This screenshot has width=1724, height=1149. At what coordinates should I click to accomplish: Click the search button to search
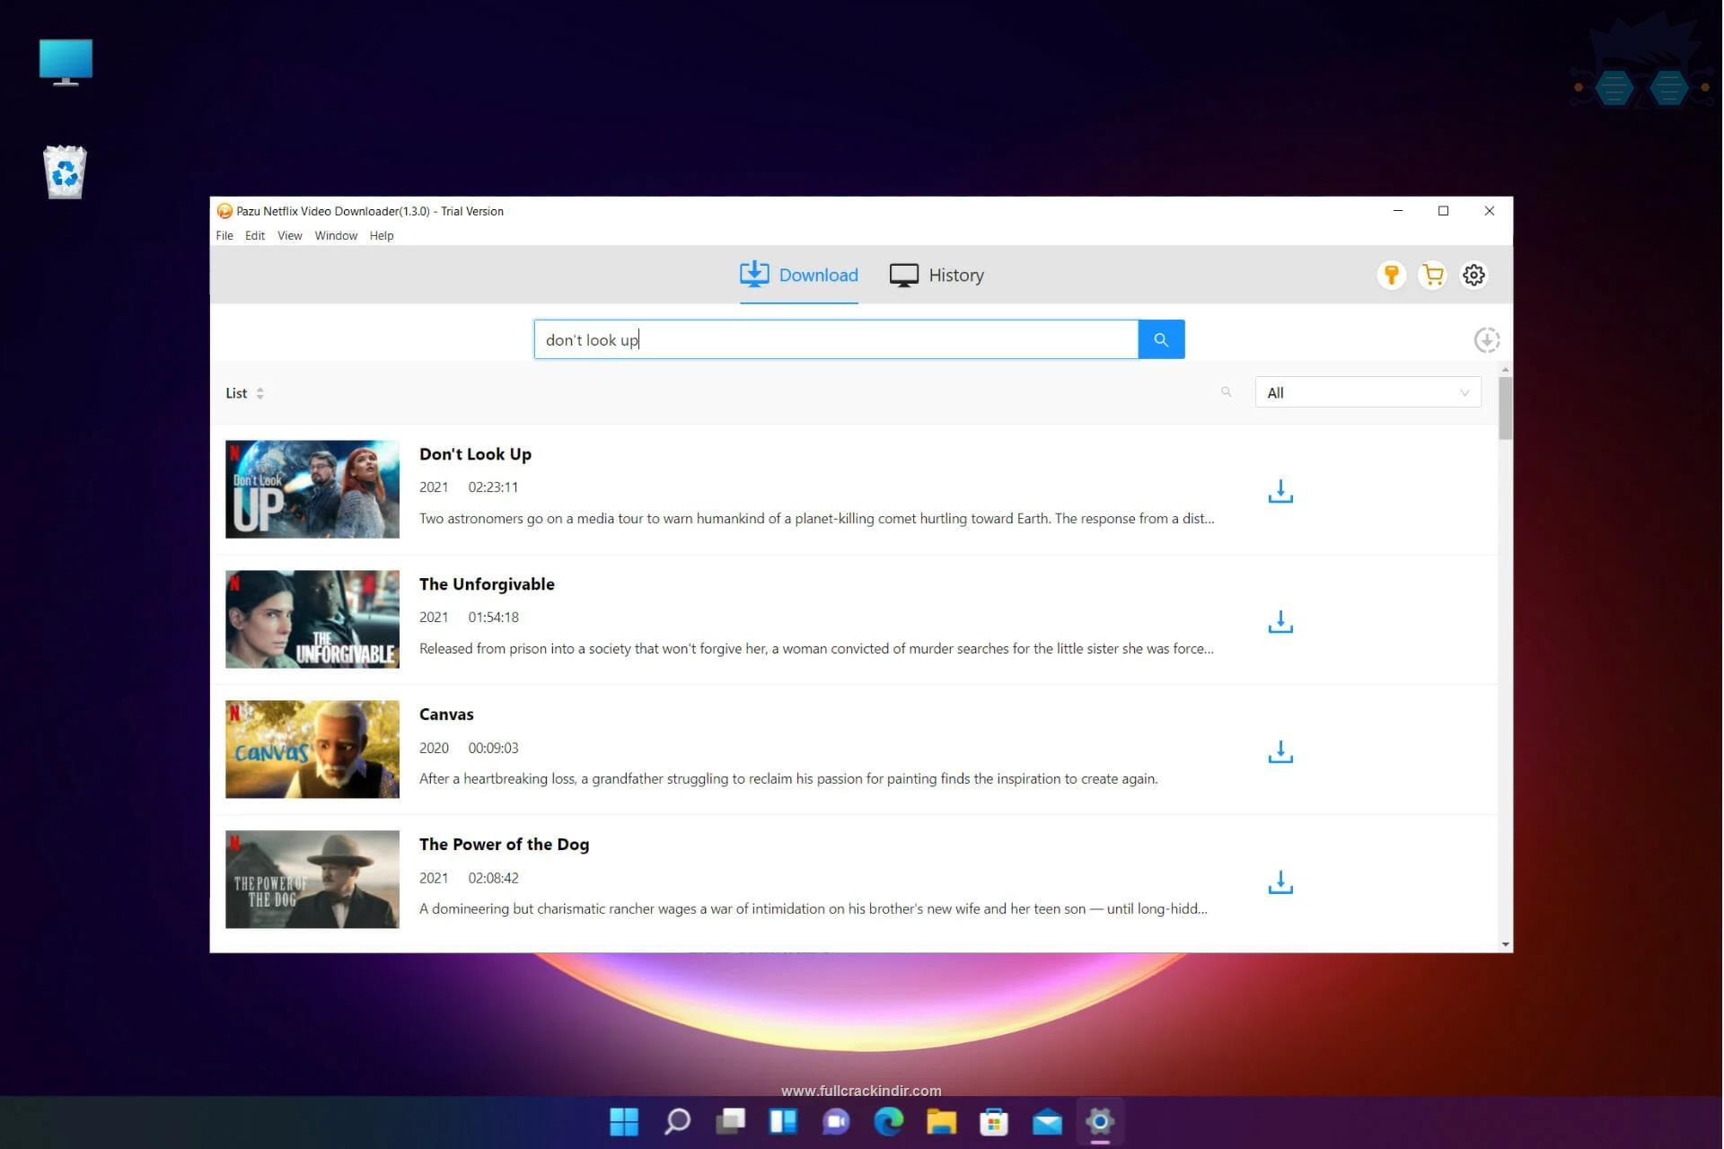click(1161, 338)
